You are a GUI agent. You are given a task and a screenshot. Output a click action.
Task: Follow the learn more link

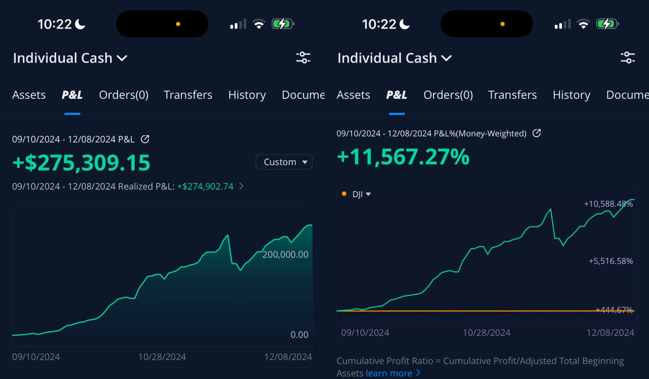[x=393, y=373]
